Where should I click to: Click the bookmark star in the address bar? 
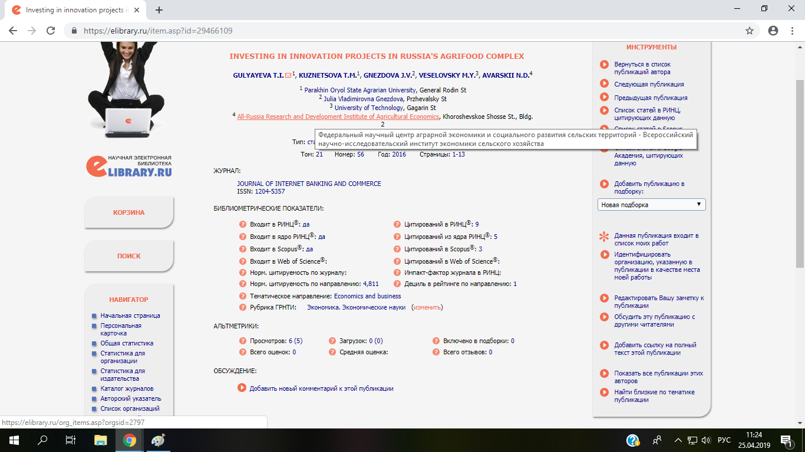(x=750, y=31)
